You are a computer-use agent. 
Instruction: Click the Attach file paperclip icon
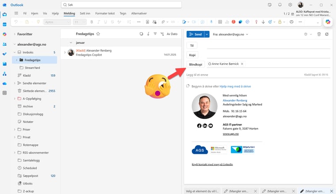pyautogui.click(x=163, y=22)
